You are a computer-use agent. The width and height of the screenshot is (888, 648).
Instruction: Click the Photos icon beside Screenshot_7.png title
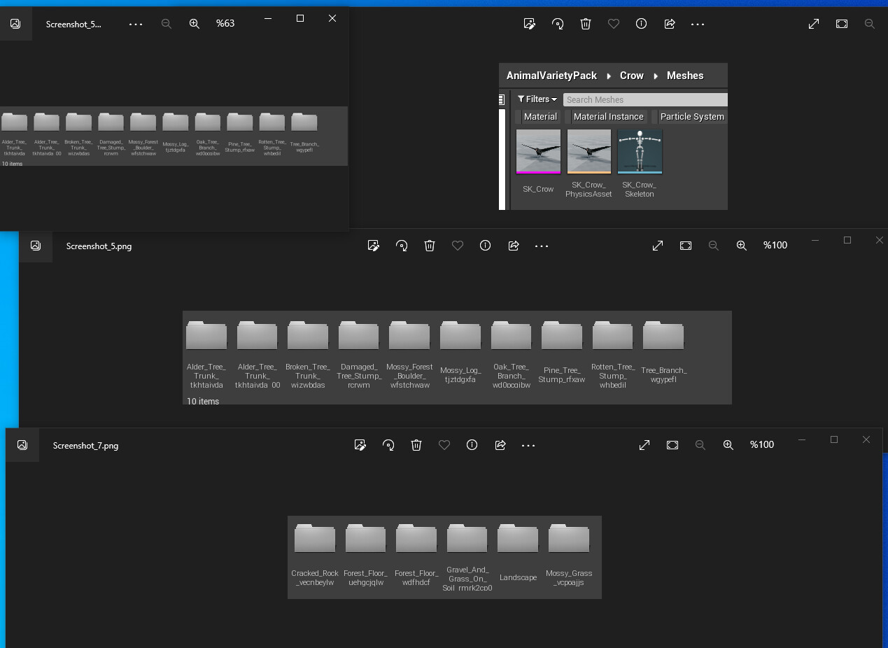(22, 445)
